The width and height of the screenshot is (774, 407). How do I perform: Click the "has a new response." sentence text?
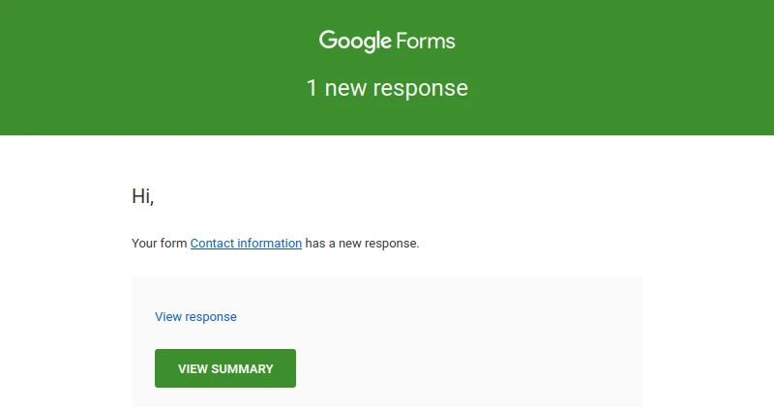[362, 244]
